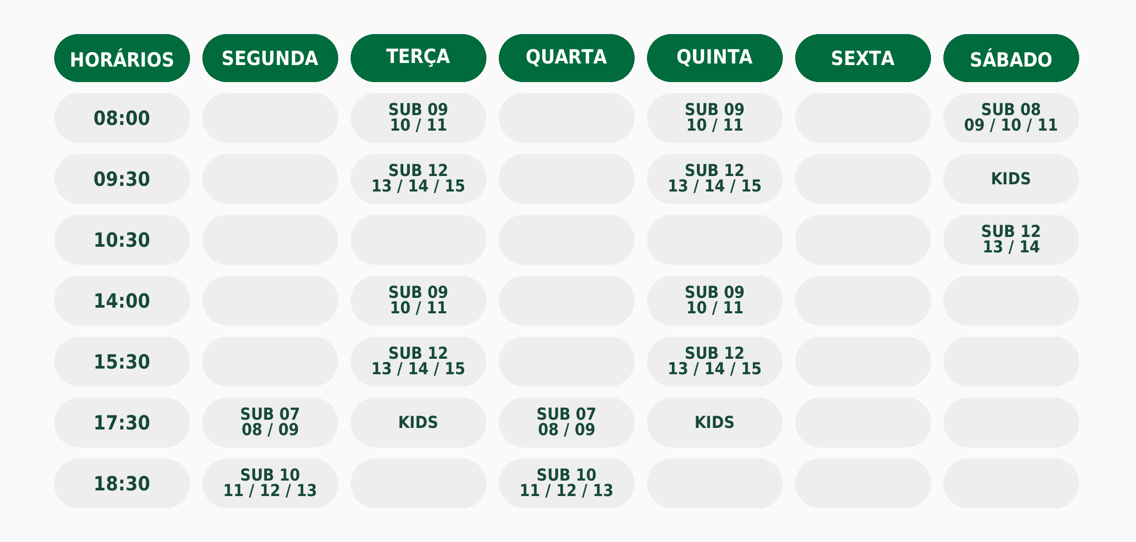Select the SEGUNDA column header
Viewport: 1136px width, 542px height.
click(270, 58)
